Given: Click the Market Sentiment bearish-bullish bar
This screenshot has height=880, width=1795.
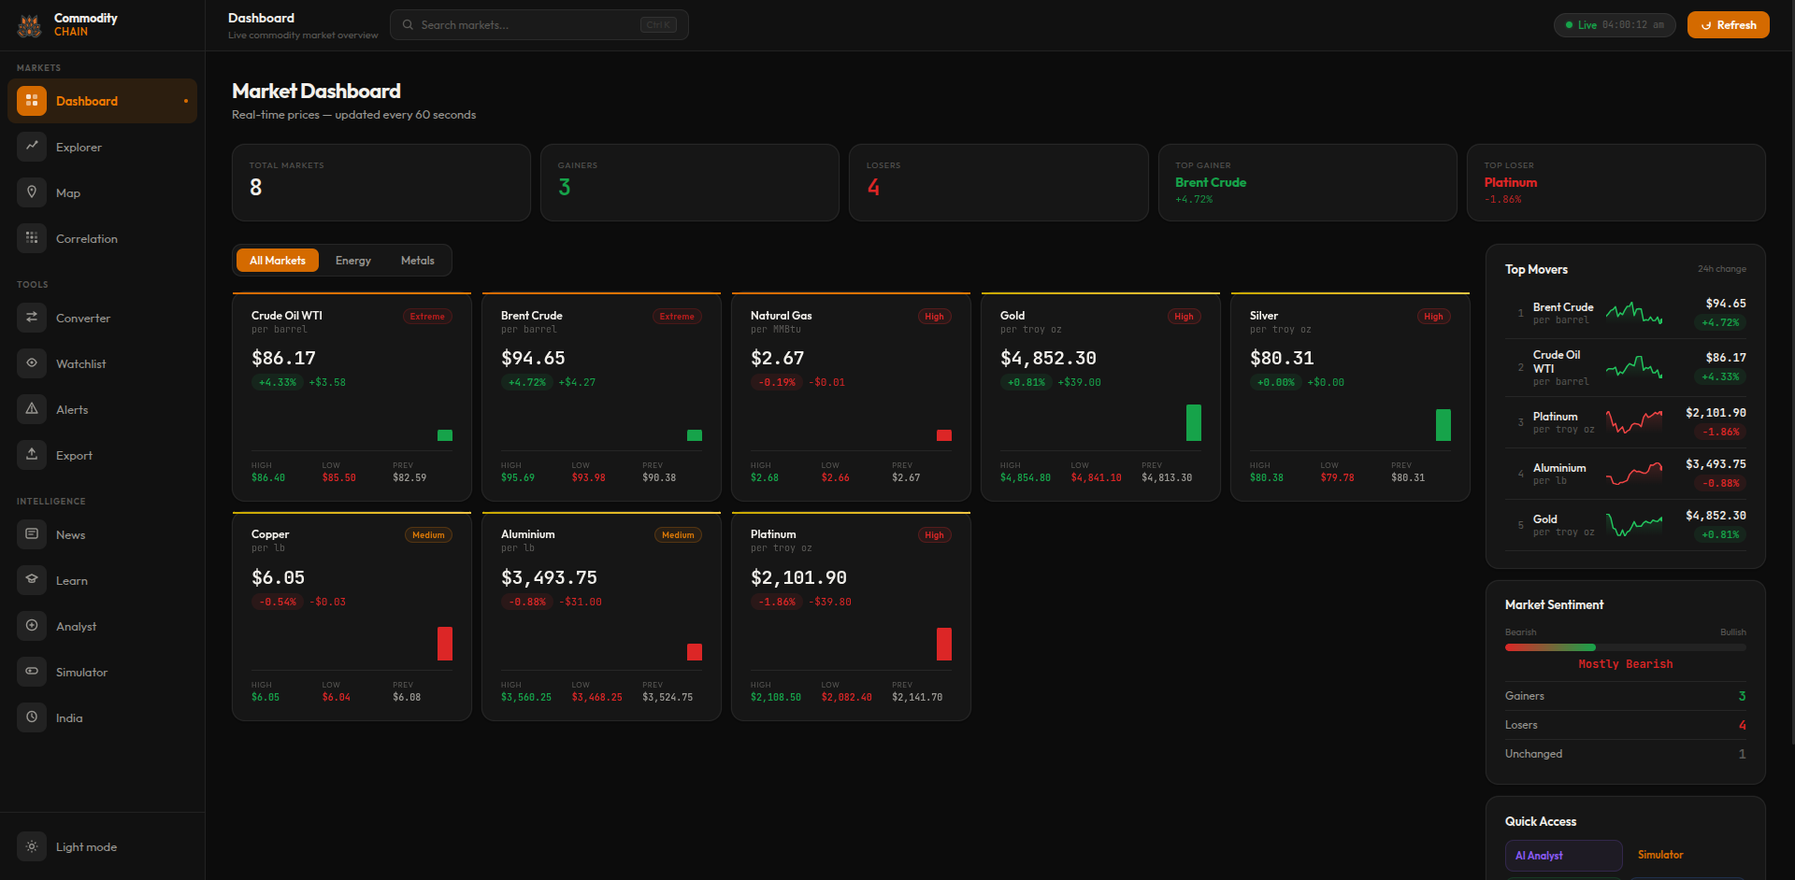Looking at the screenshot, I should pos(1625,647).
